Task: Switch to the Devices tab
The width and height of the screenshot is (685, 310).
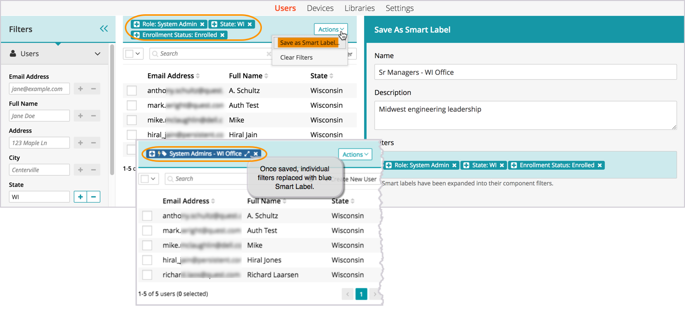Action: point(320,8)
